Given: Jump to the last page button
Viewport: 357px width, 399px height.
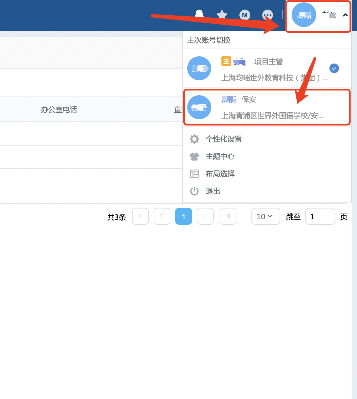Looking at the screenshot, I should point(228,216).
